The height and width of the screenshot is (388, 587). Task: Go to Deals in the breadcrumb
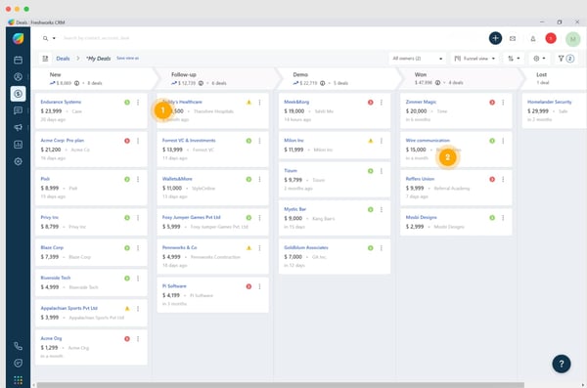tap(63, 59)
